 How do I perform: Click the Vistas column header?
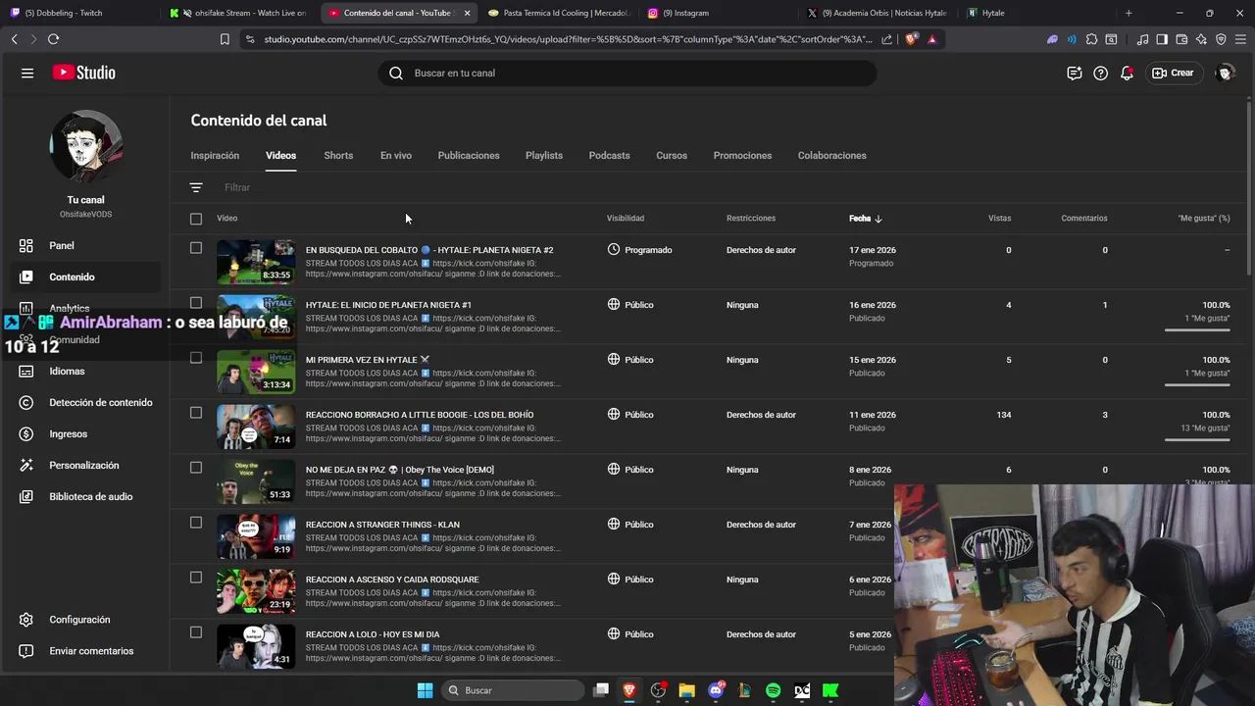pyautogui.click(x=999, y=219)
